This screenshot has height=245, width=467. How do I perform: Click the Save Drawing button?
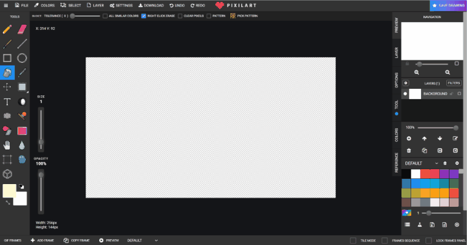point(448,5)
